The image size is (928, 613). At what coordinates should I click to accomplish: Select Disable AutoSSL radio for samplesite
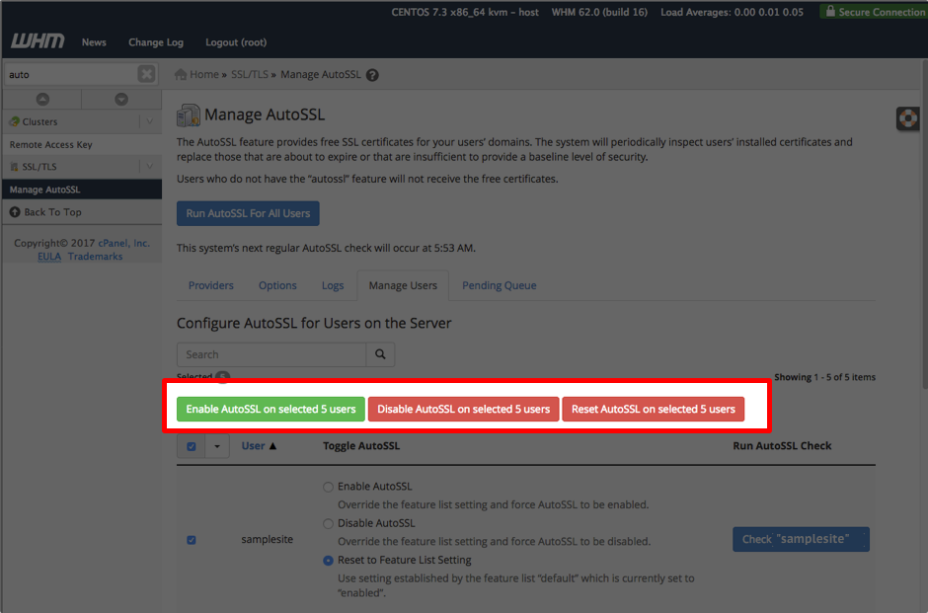(328, 523)
